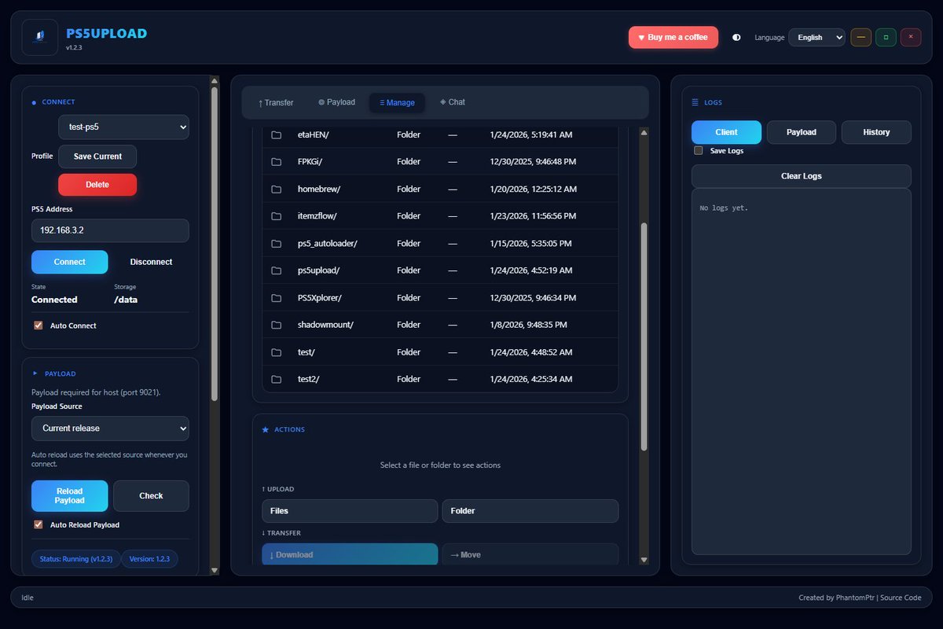Show Client logs tab

726,132
